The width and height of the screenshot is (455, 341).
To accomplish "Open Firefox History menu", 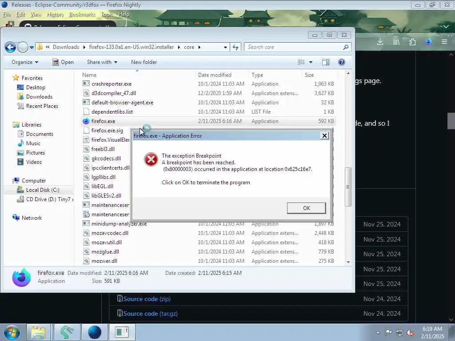I will click(x=55, y=14).
